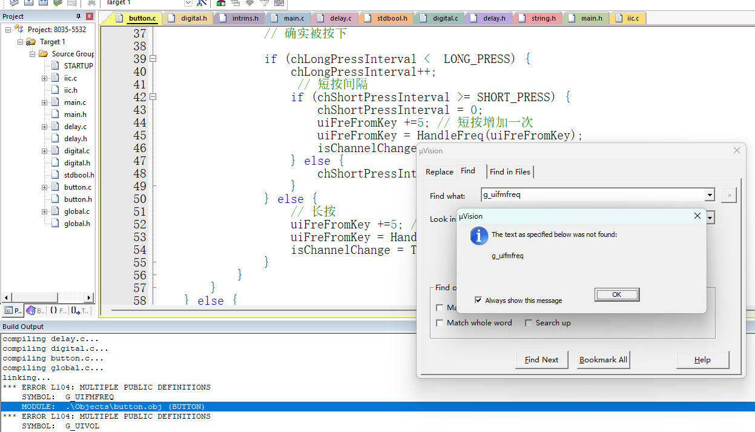
Task: Switch to the digital.c editor tab
Action: pos(440,18)
